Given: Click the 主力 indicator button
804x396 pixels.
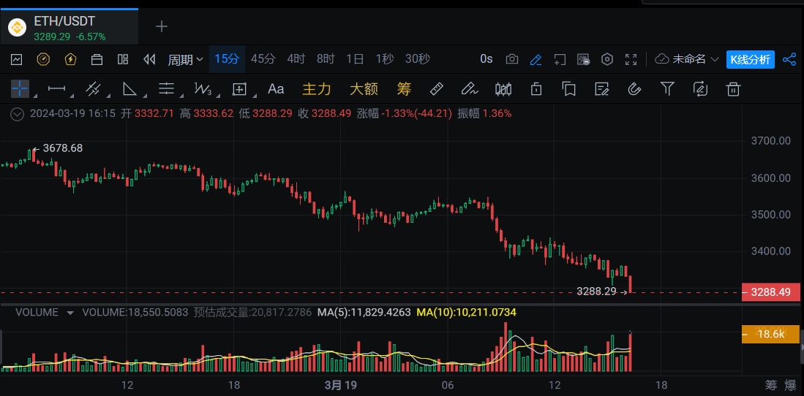Looking at the screenshot, I should coord(317,89).
